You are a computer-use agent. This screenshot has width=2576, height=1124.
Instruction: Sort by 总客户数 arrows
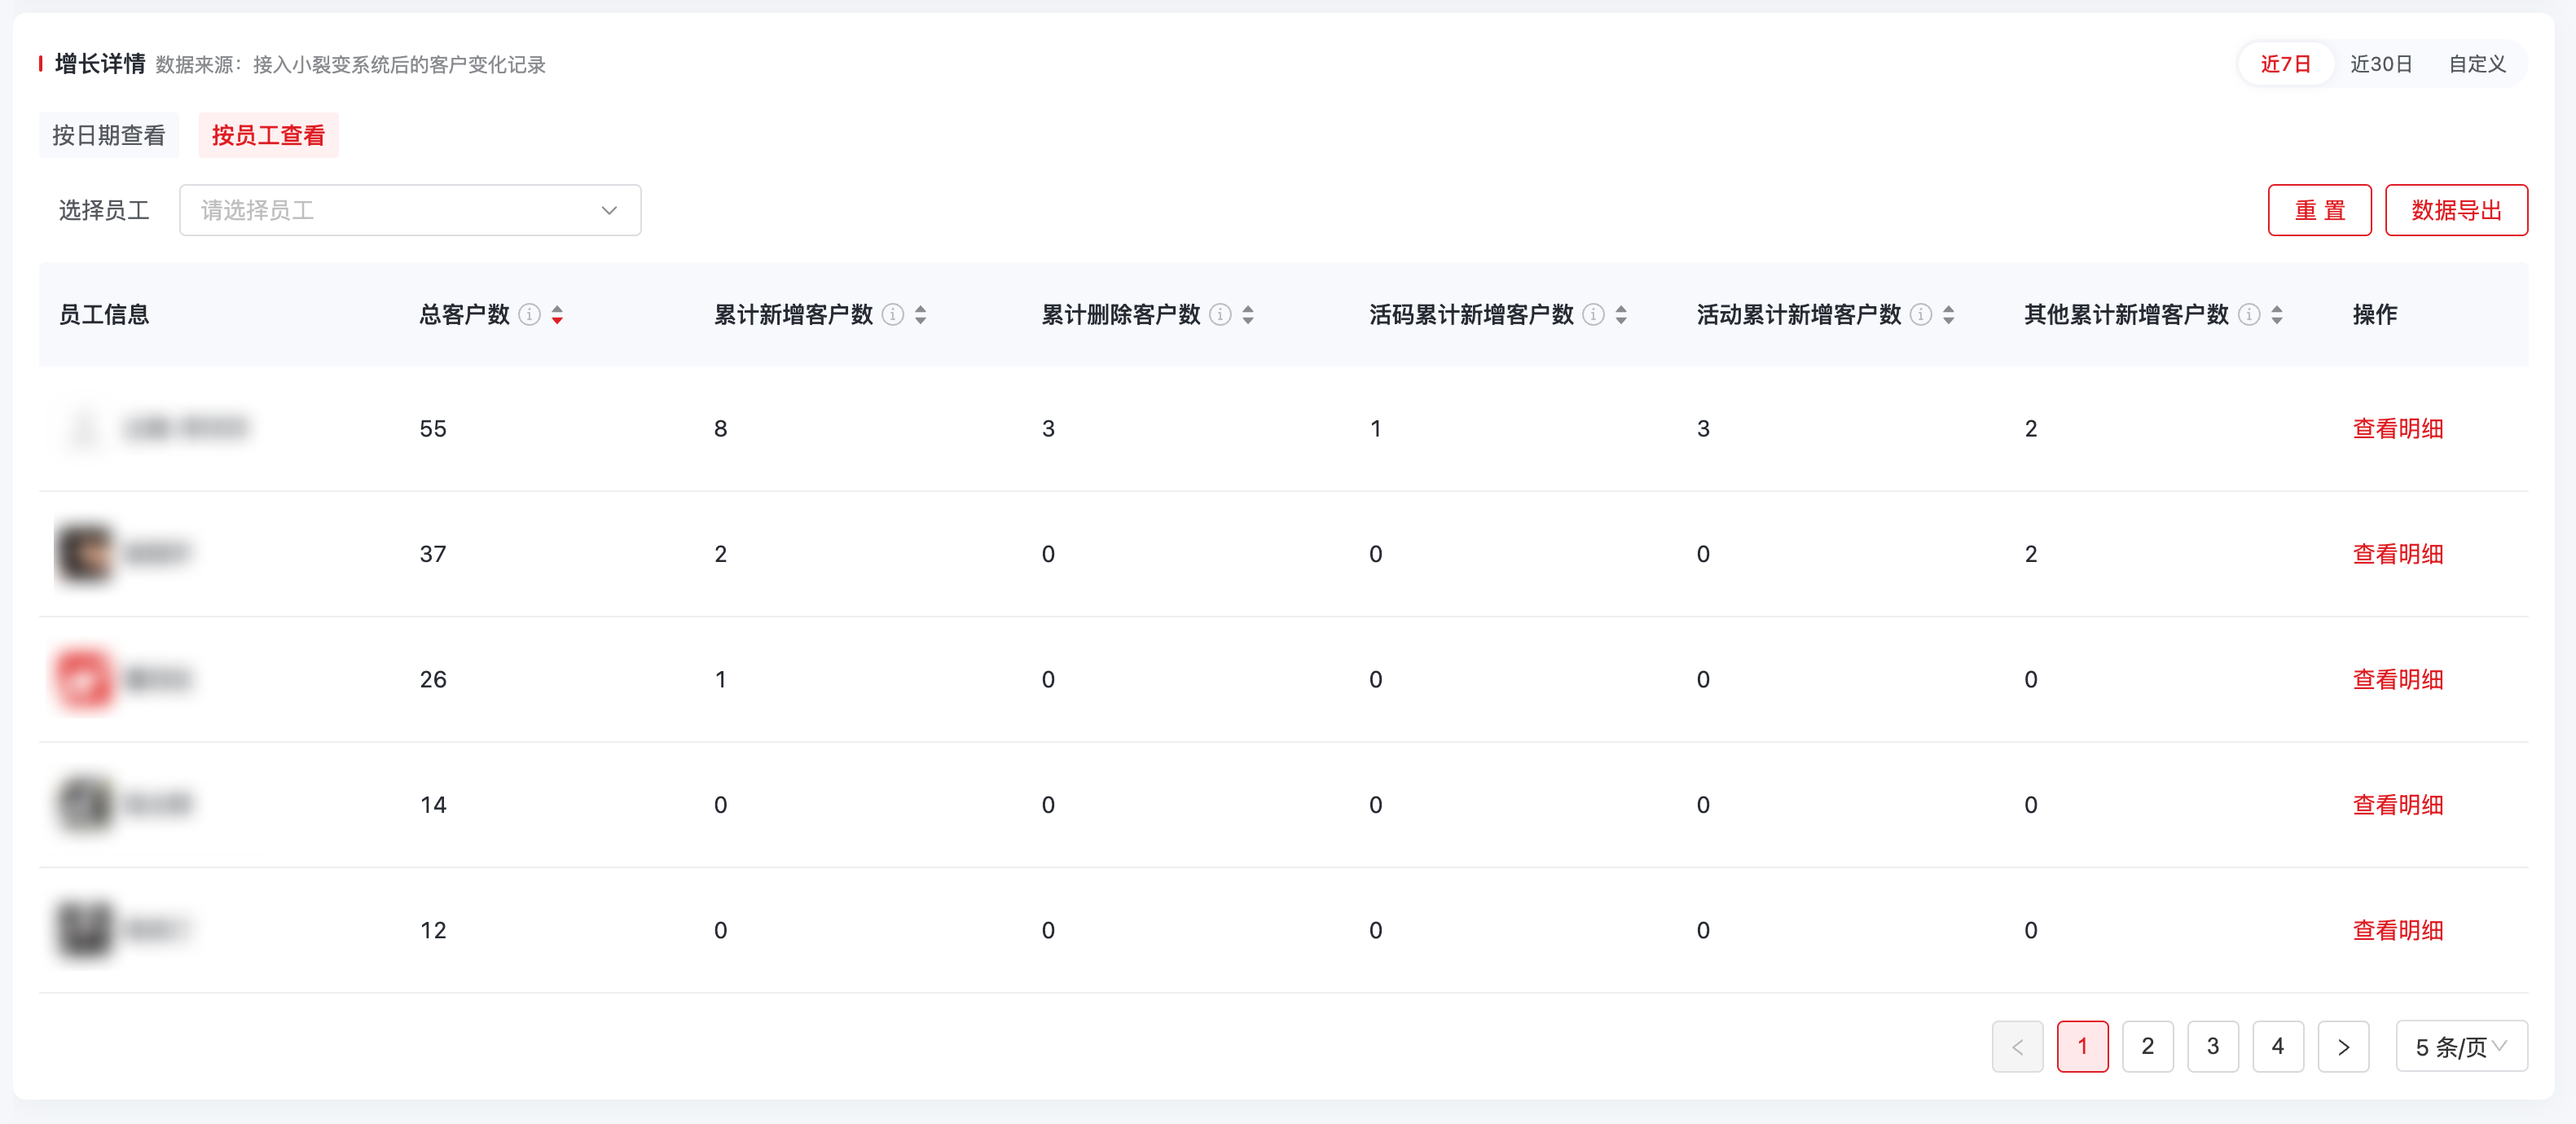(557, 315)
